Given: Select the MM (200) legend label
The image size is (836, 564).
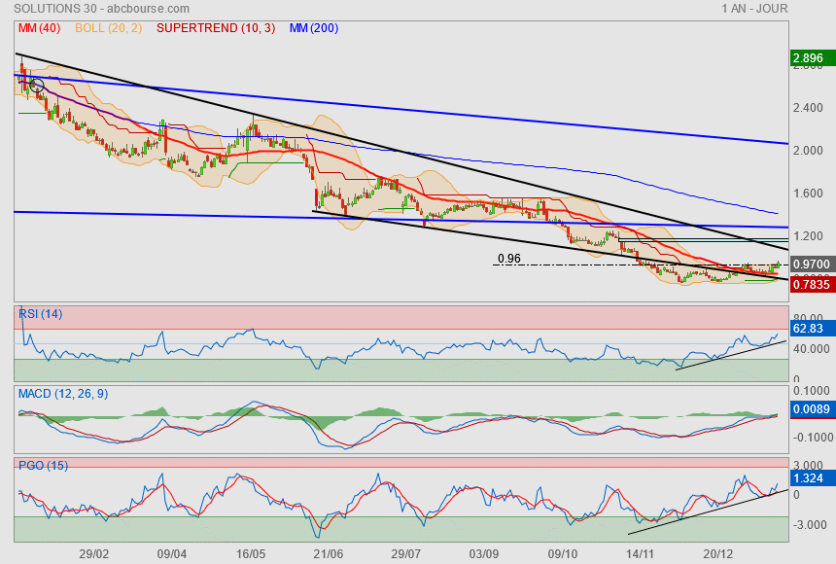Looking at the screenshot, I should (x=313, y=28).
